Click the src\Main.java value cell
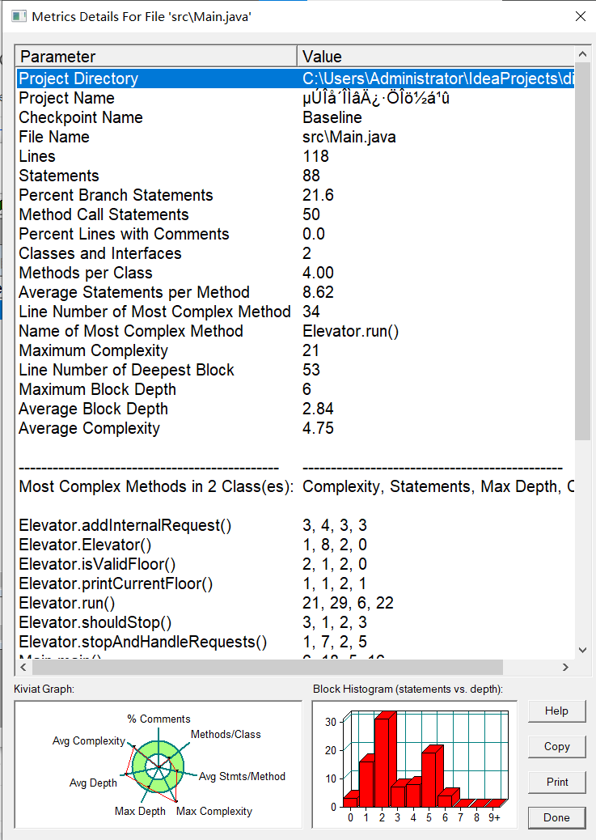The width and height of the screenshot is (596, 840). point(349,137)
